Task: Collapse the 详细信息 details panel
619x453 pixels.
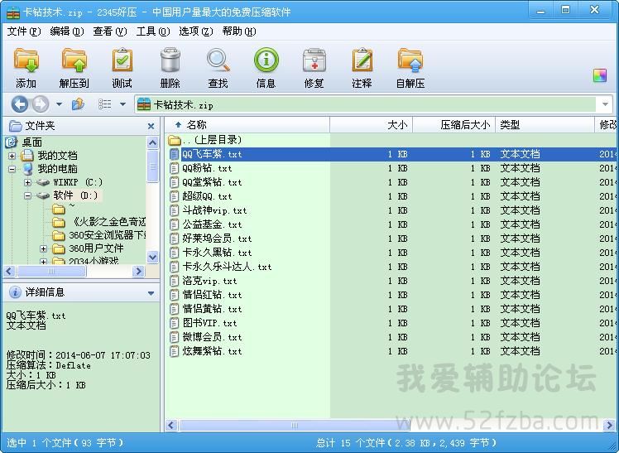Action: click(151, 293)
